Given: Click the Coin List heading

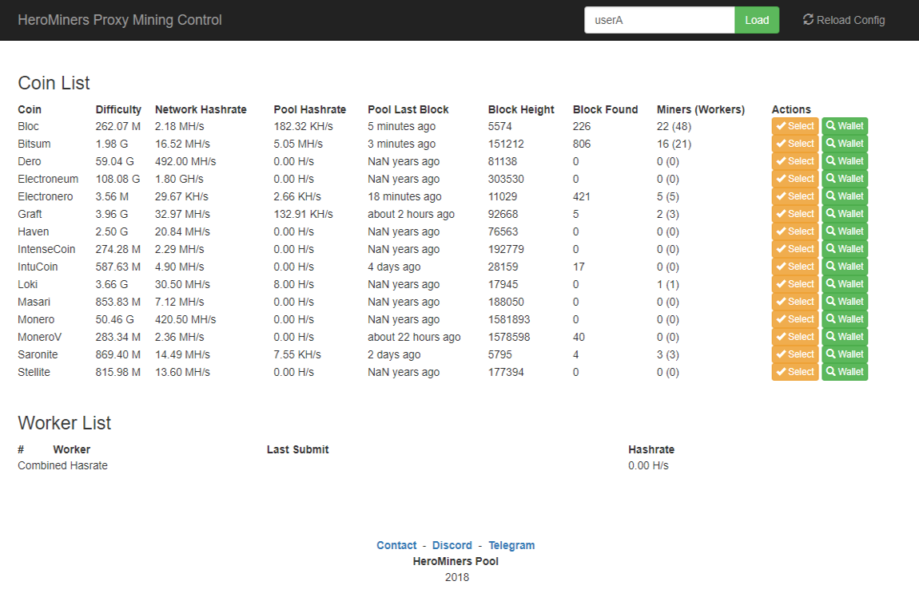Looking at the screenshot, I should 54,83.
